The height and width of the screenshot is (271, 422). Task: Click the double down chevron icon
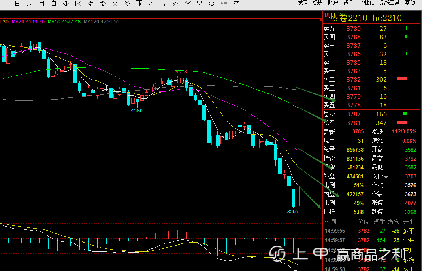(x=127, y=4)
